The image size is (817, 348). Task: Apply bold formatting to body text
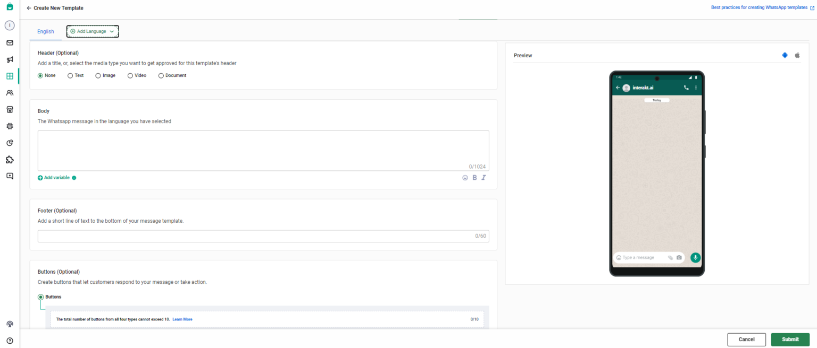474,177
